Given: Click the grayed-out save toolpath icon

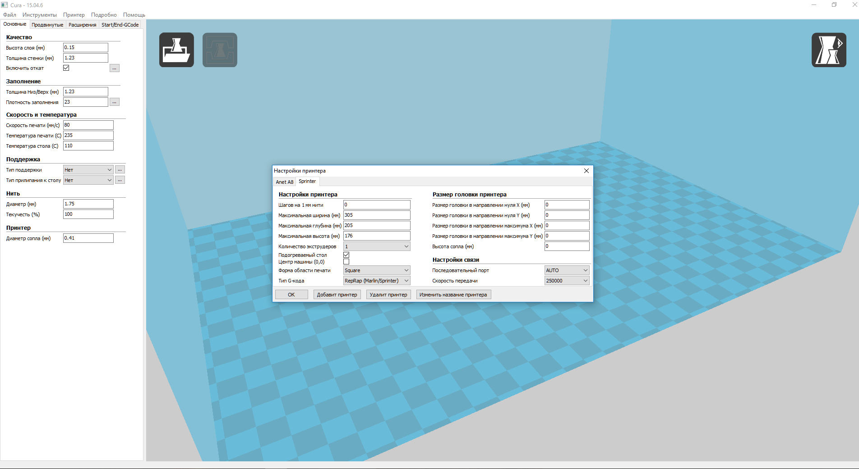Looking at the screenshot, I should 220,50.
